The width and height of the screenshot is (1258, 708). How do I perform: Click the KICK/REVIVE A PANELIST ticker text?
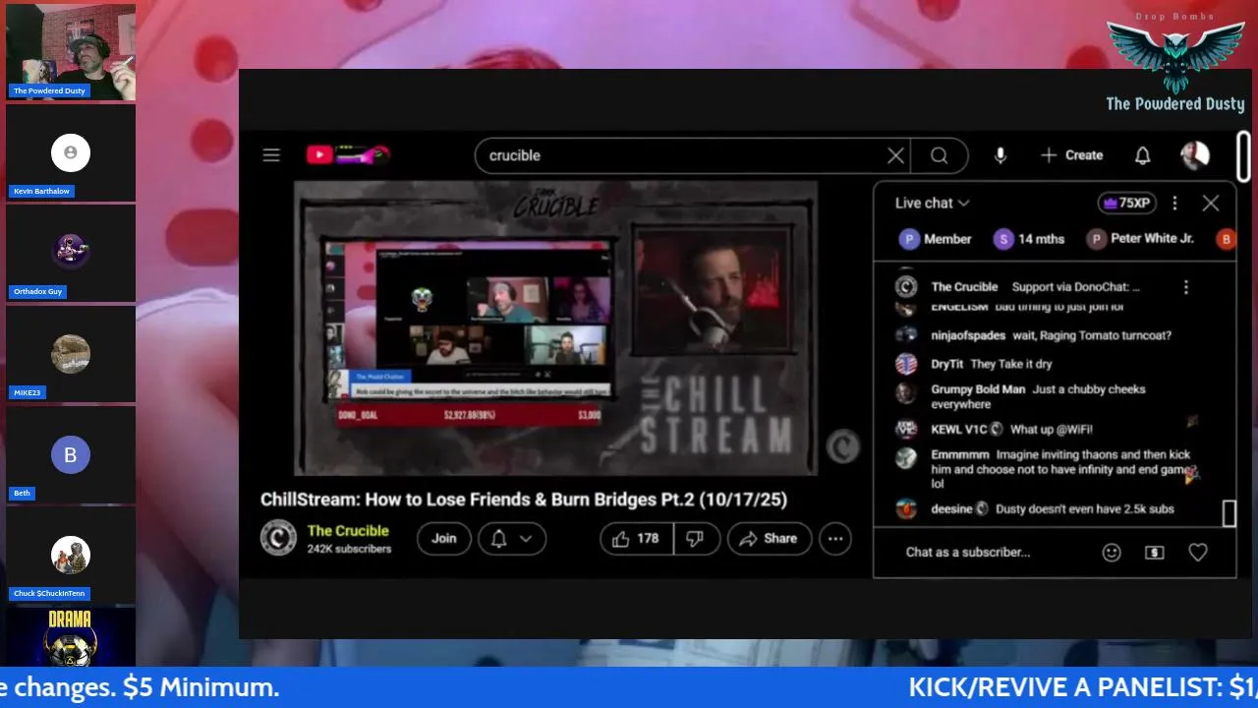click(x=1083, y=687)
